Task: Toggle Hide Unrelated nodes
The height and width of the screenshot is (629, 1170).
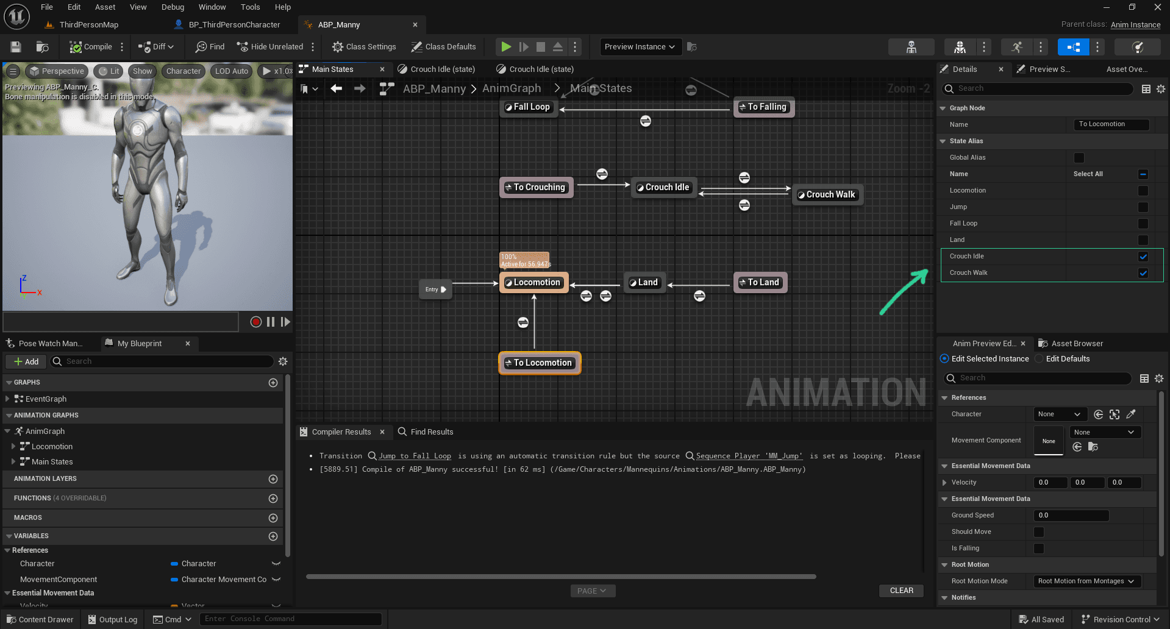Action: pos(270,47)
